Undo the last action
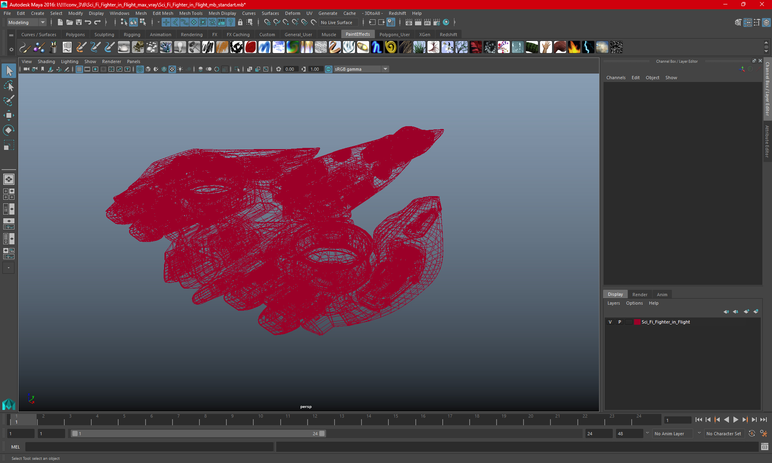The width and height of the screenshot is (772, 463). pos(88,23)
